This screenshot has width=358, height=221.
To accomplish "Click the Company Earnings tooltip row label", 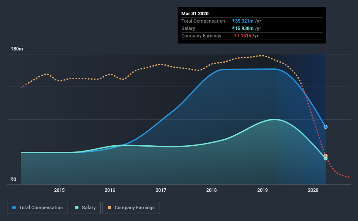I will [201, 36].
